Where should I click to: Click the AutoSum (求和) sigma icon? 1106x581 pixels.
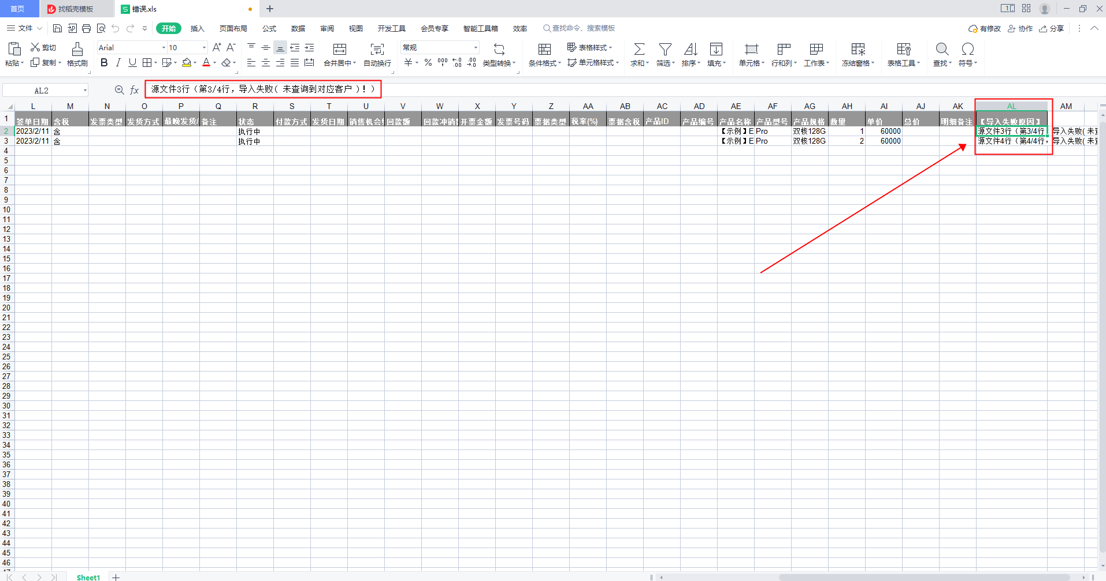coord(639,50)
